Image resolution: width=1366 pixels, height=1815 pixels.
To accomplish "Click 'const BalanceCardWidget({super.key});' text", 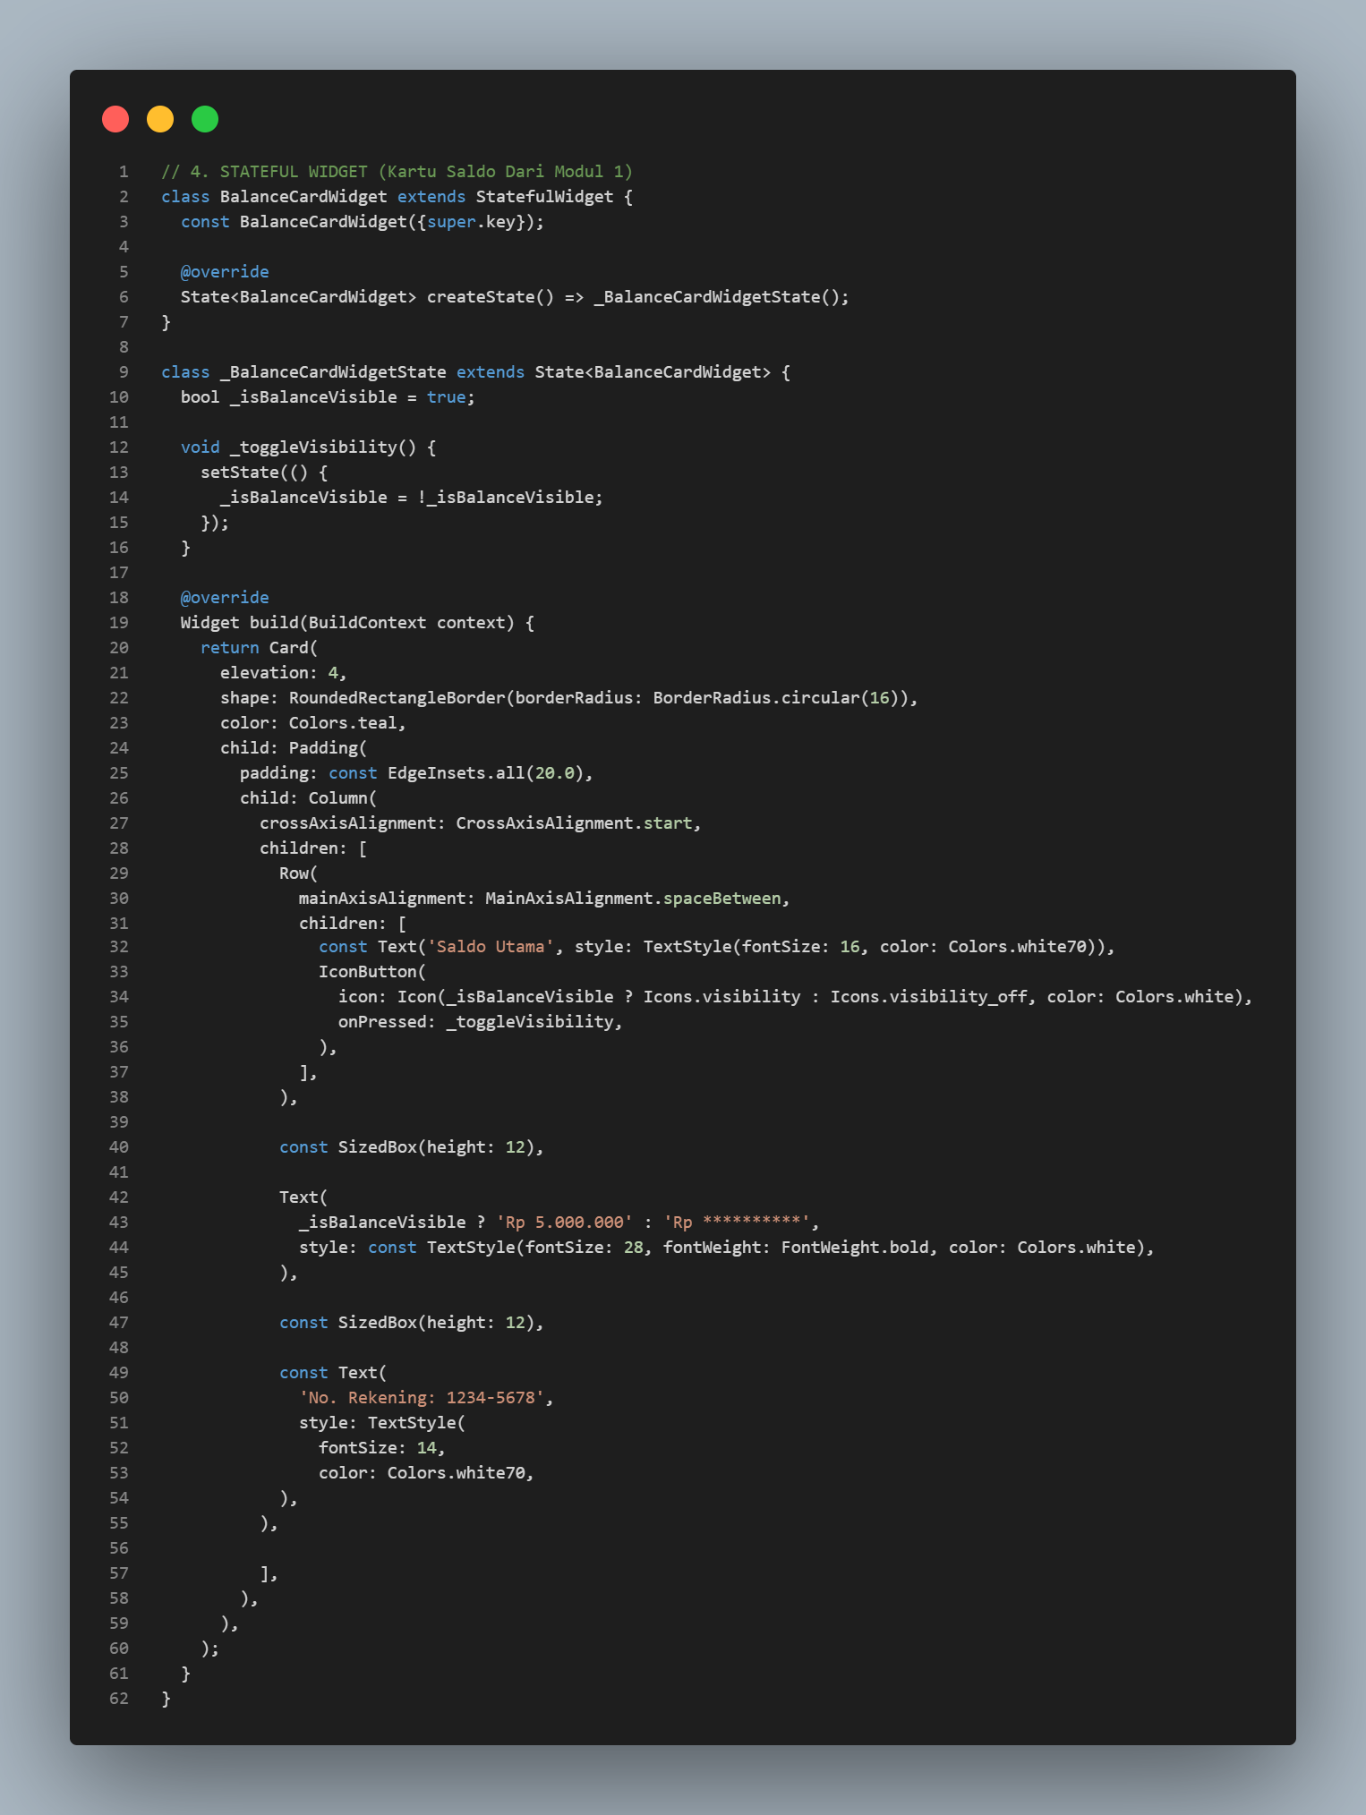I will coord(363,221).
